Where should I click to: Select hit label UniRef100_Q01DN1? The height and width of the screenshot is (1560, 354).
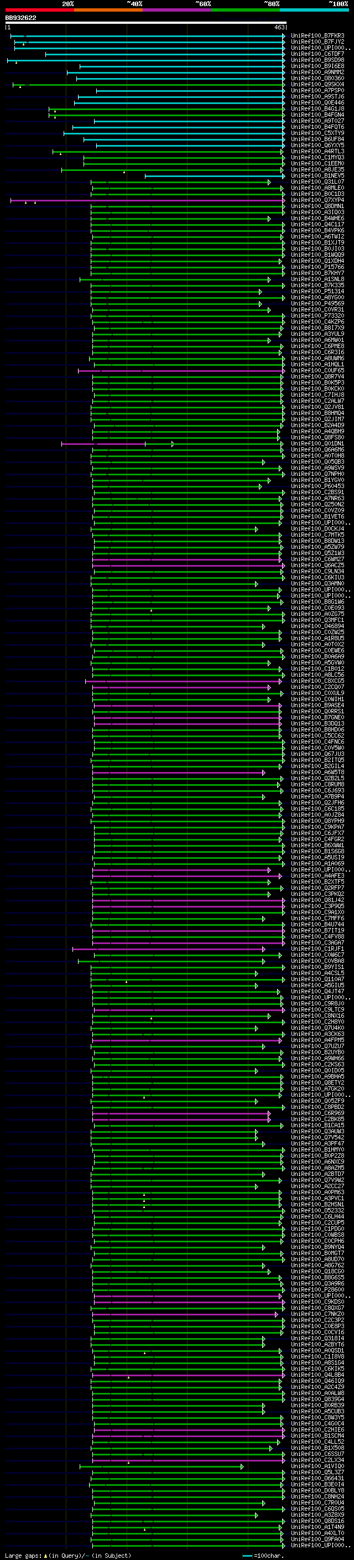pyautogui.click(x=317, y=443)
